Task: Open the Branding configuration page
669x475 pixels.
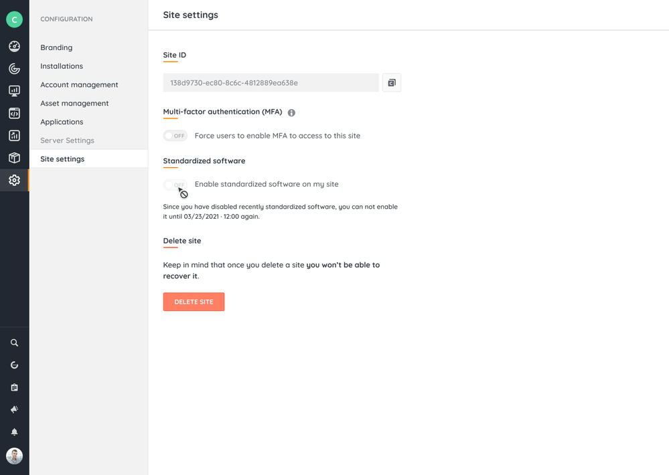Action: click(x=56, y=47)
